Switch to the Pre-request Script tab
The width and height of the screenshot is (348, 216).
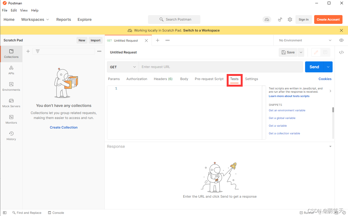pyautogui.click(x=209, y=79)
